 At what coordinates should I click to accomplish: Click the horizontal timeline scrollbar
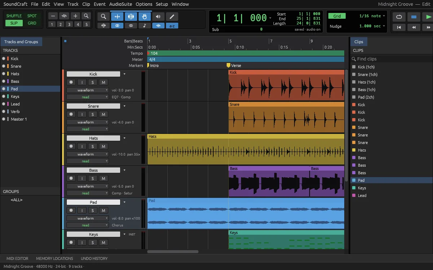(x=173, y=252)
